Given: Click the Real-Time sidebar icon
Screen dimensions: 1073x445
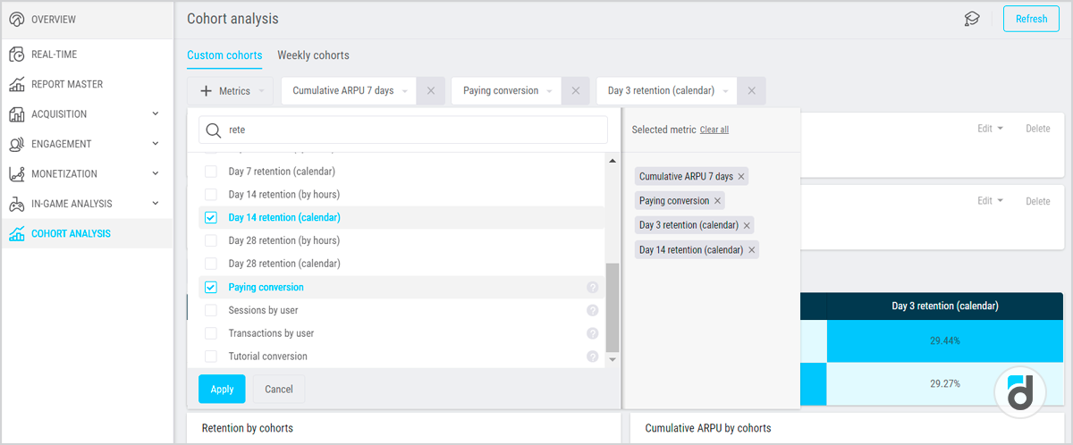Looking at the screenshot, I should point(17,55).
